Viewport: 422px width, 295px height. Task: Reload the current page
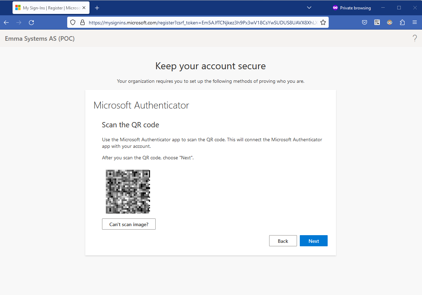[x=31, y=22]
